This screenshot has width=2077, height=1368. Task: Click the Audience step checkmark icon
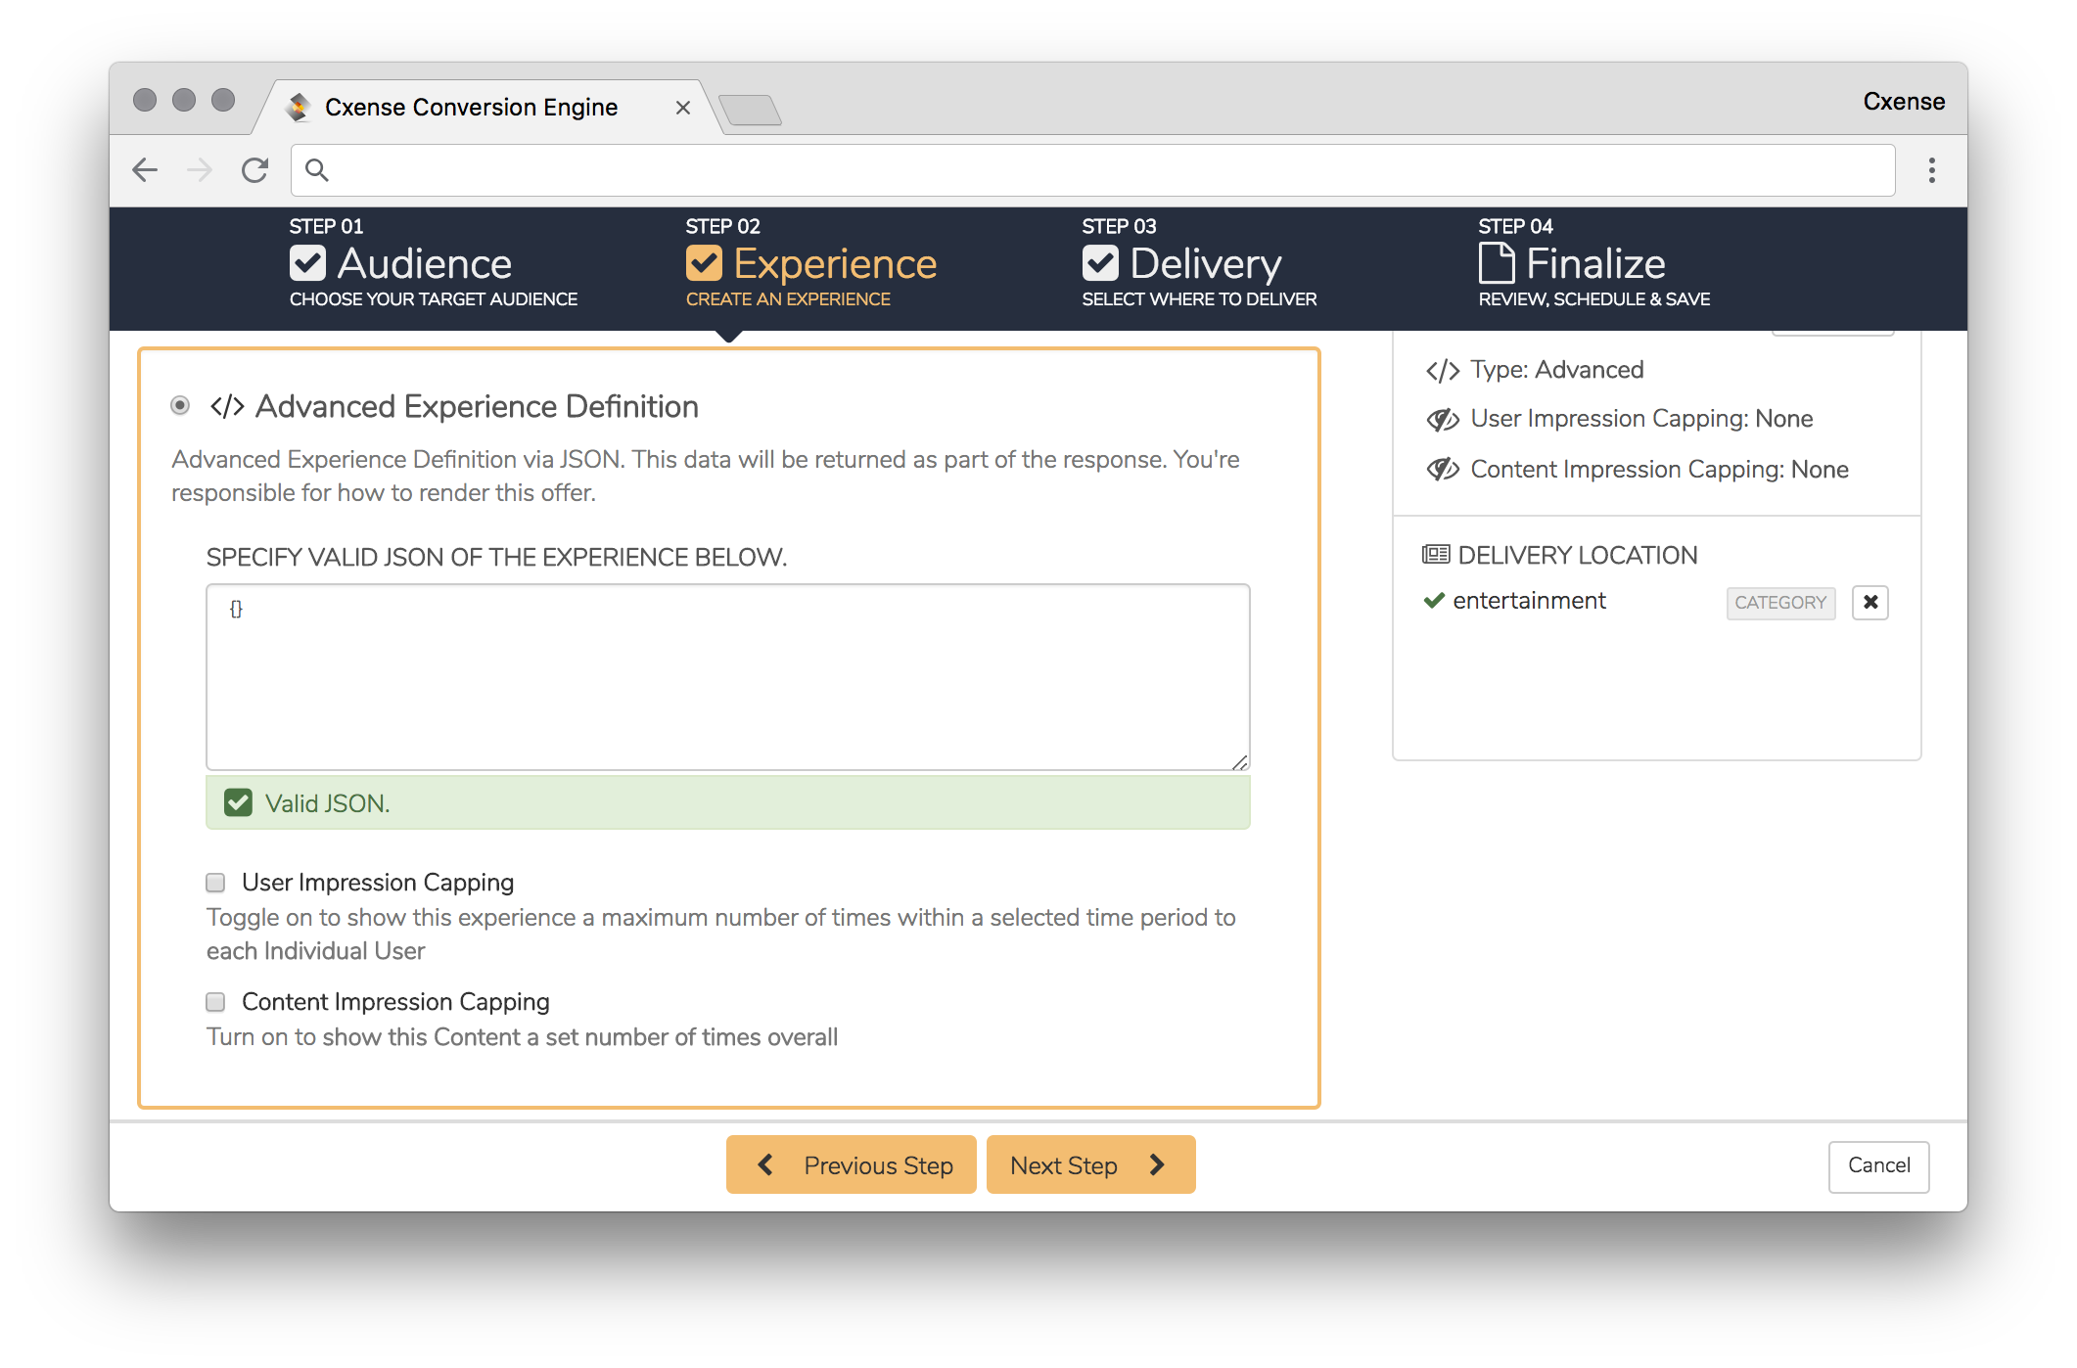coord(307,263)
